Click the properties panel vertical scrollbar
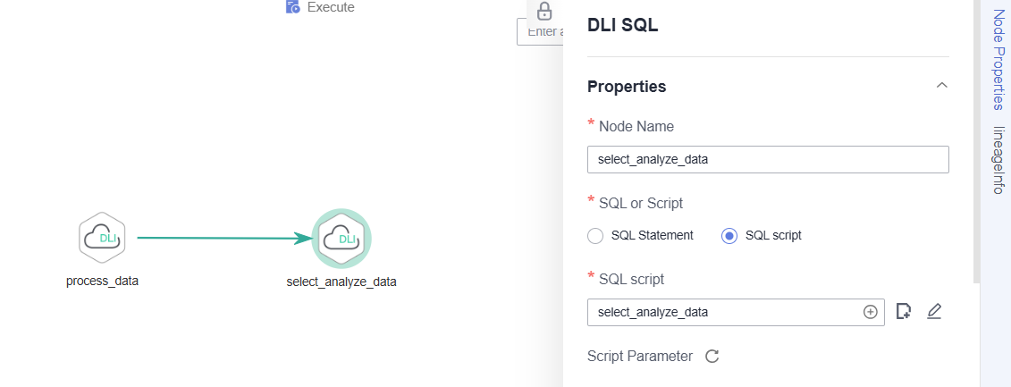 click(975, 141)
